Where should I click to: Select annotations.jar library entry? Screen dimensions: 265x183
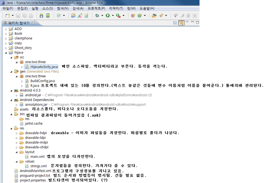click(x=34, y=105)
